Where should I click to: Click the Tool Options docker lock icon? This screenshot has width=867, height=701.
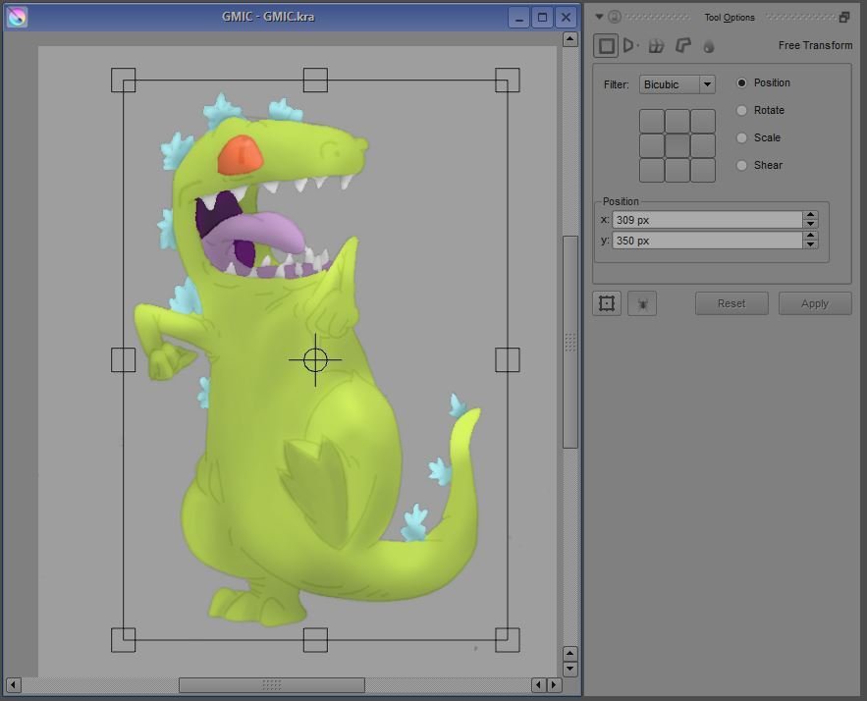[615, 17]
